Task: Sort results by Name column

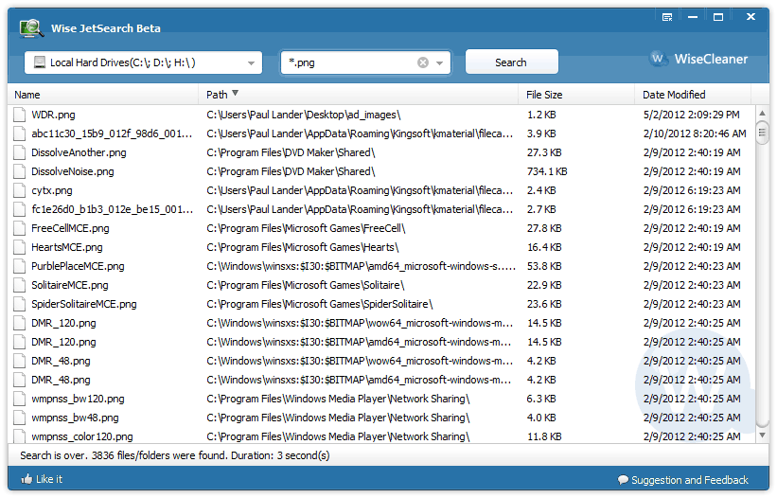Action: click(x=102, y=95)
